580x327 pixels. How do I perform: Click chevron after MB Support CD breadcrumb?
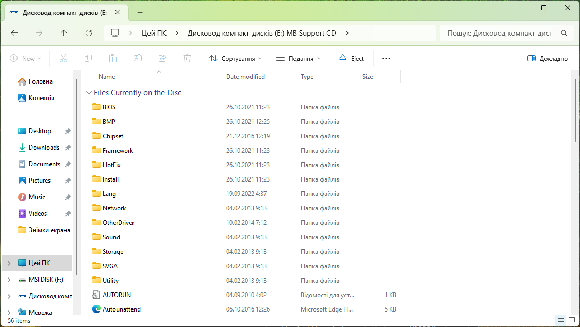click(346, 33)
